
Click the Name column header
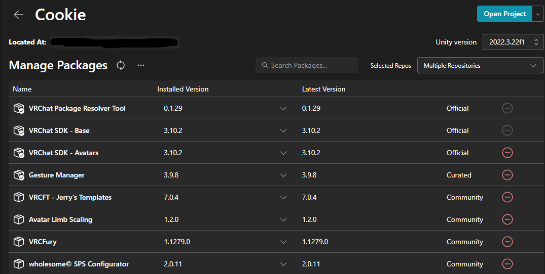point(22,89)
